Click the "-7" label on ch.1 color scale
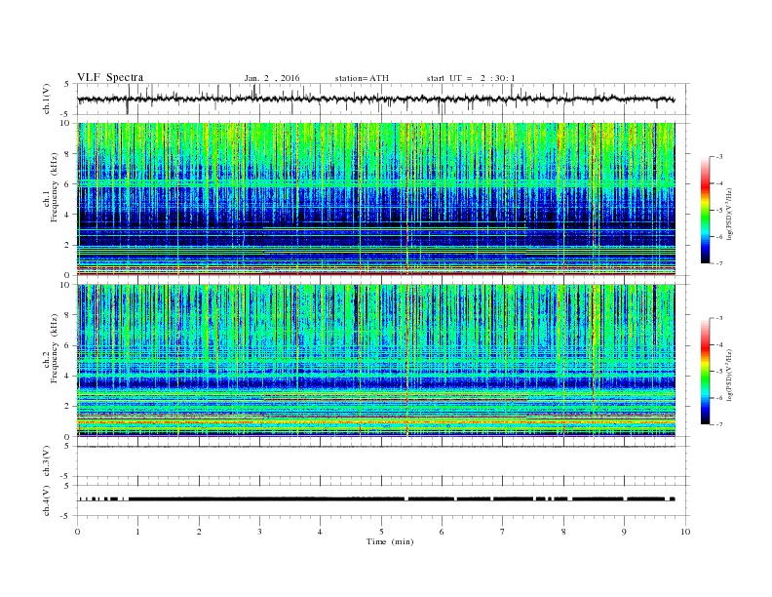The width and height of the screenshot is (772, 597). coord(719,263)
